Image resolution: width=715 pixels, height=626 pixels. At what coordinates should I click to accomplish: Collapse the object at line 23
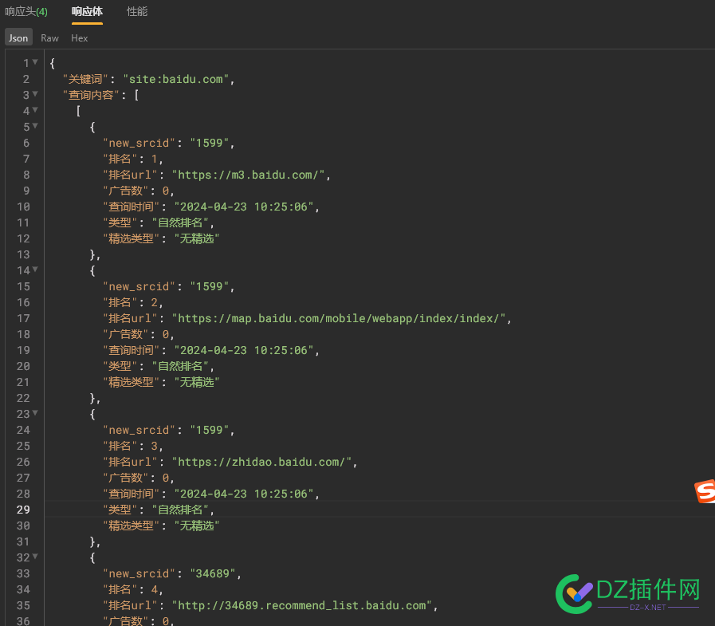(35, 413)
